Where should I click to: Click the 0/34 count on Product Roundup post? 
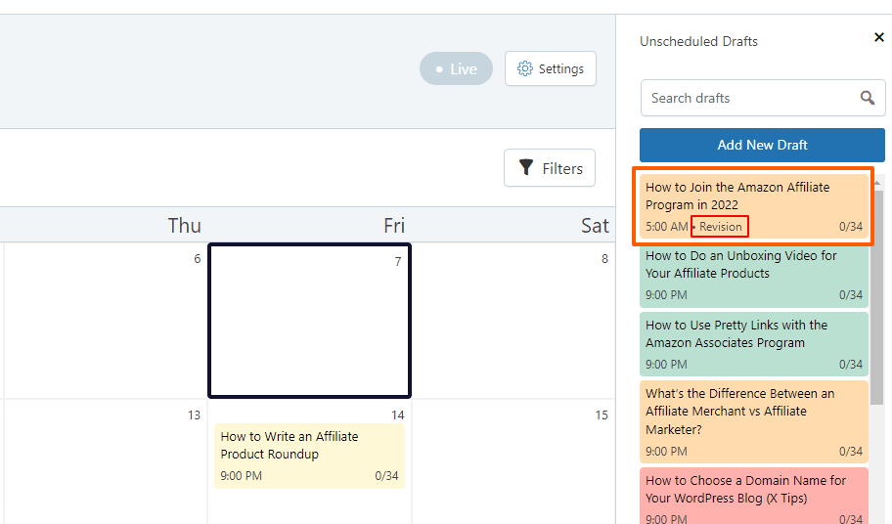click(386, 476)
